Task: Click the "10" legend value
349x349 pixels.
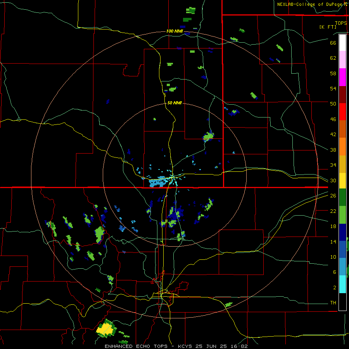Action: [333, 257]
